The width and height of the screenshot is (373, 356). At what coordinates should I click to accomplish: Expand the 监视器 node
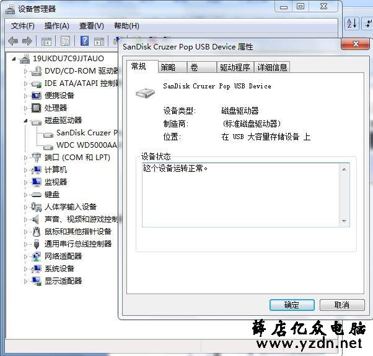(x=25, y=182)
